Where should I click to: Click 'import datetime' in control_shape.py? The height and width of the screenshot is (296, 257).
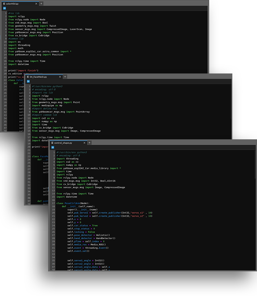point(67,197)
